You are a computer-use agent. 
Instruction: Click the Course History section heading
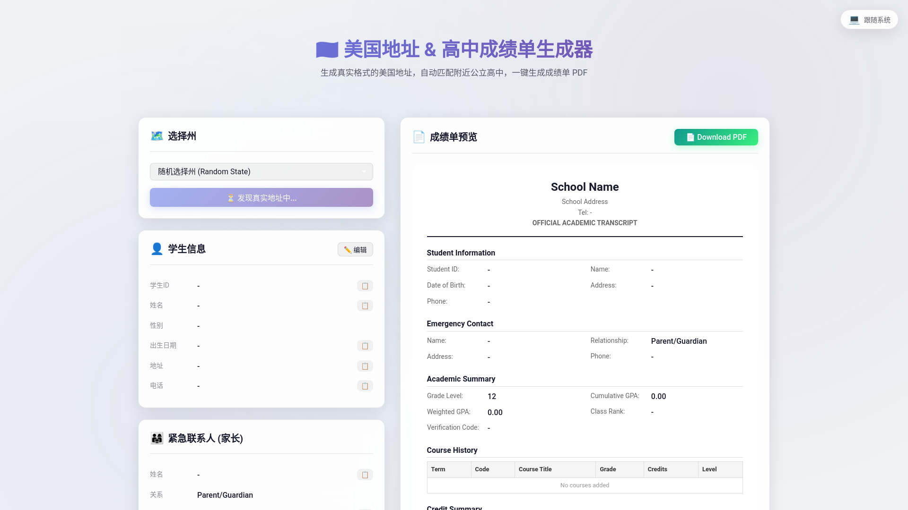(x=452, y=450)
